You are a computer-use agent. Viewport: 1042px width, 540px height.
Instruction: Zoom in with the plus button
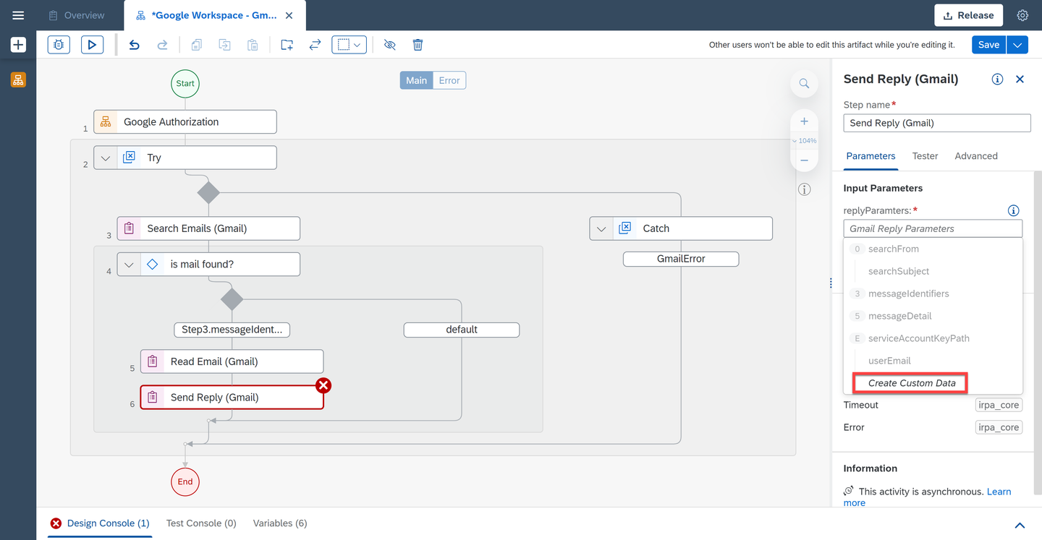(x=804, y=121)
